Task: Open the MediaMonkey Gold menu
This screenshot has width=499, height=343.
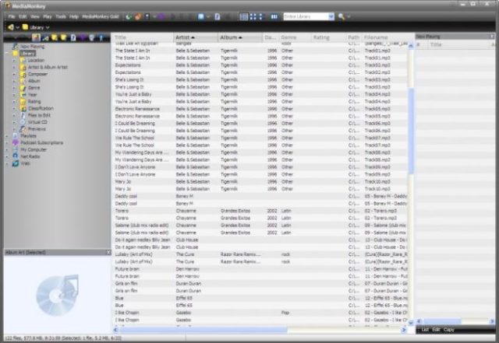Action: (101, 16)
